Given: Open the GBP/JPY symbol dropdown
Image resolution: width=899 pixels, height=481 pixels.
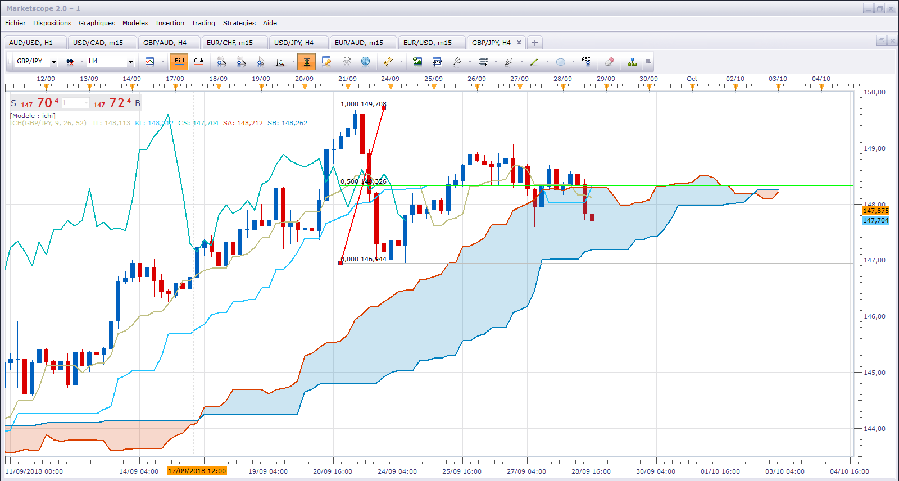Looking at the screenshot, I should click(53, 62).
